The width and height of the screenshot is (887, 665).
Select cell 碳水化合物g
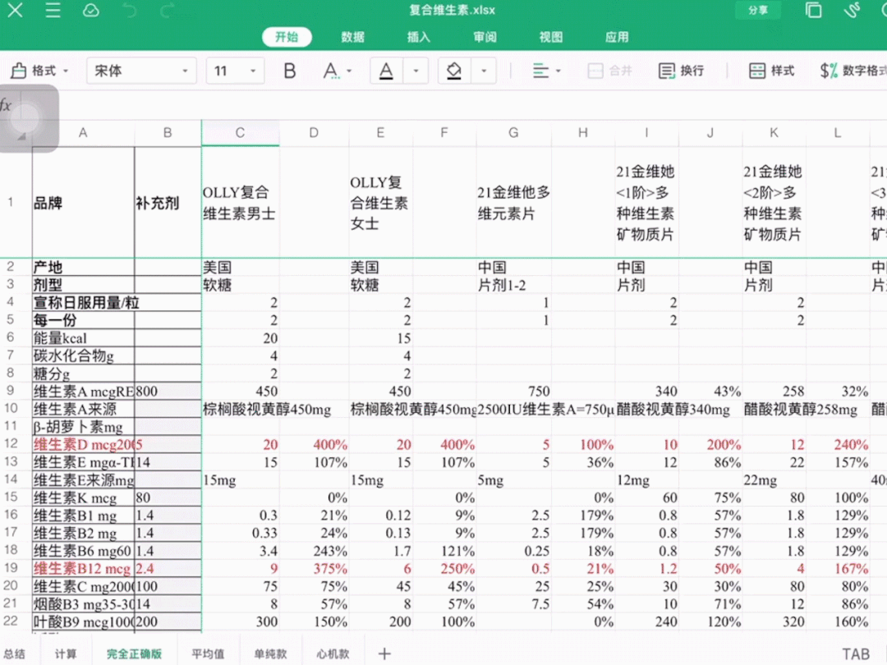[83, 355]
